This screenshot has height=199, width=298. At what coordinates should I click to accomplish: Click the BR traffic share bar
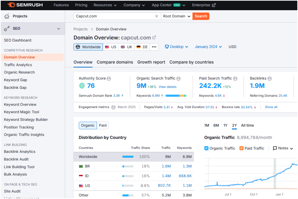128,166
